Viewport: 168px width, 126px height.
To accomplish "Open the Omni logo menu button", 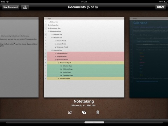I will 160,7.
